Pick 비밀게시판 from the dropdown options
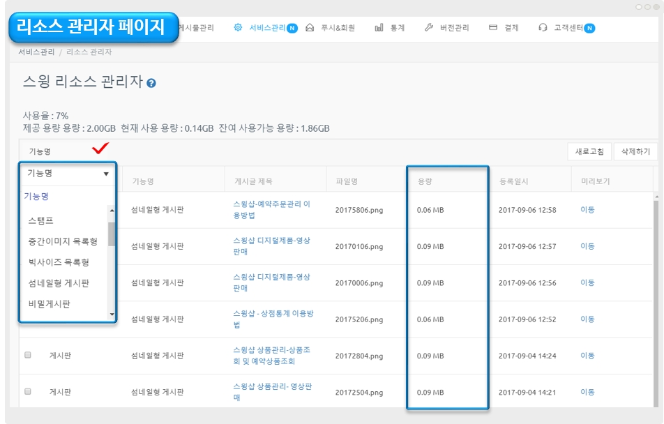This screenshot has height=424, width=664. point(50,304)
